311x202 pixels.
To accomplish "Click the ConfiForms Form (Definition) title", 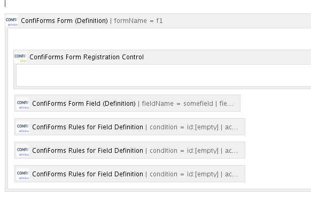I will (x=64, y=21).
